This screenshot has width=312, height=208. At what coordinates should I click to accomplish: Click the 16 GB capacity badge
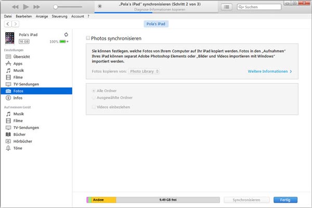tap(24, 42)
